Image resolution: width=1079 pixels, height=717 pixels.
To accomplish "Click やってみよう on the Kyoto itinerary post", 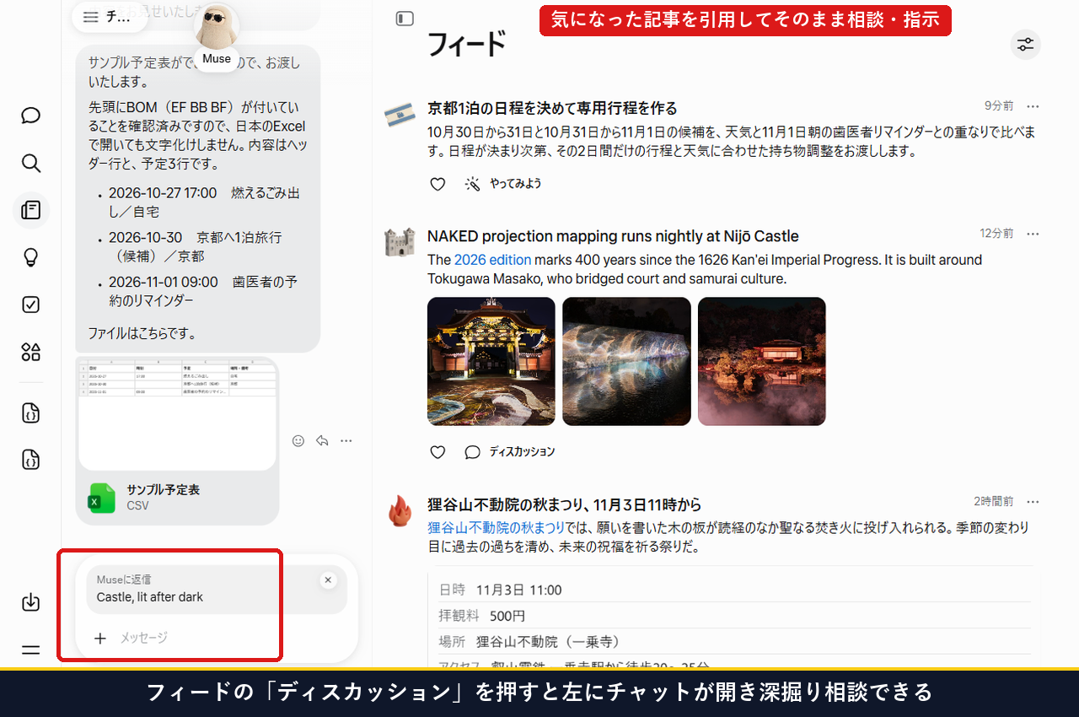I will 503,184.
